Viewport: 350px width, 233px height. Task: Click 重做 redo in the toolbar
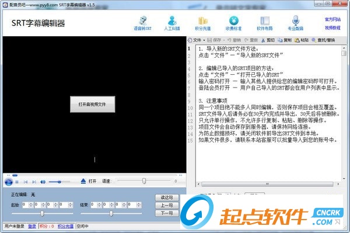(251, 40)
